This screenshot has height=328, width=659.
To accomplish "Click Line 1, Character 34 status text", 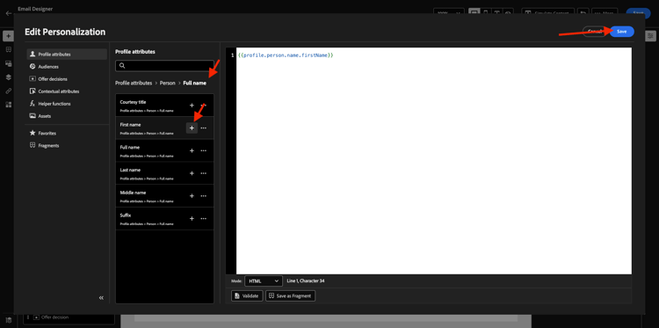I will tap(306, 281).
